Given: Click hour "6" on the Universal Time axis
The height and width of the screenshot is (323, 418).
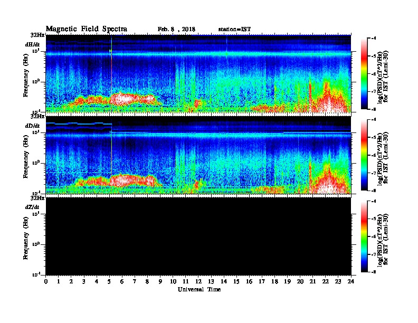Looking at the screenshot, I should click(122, 281).
